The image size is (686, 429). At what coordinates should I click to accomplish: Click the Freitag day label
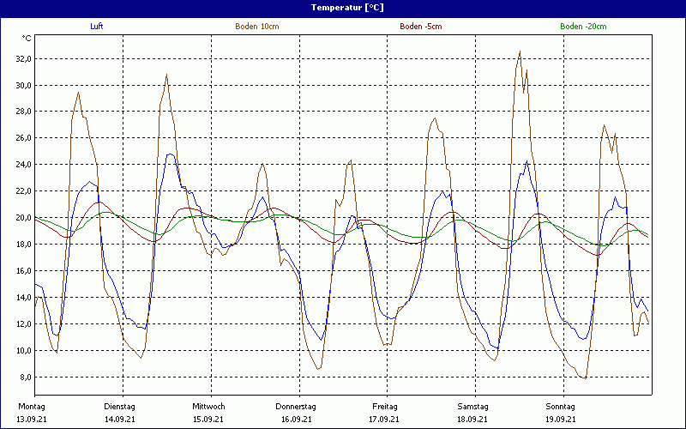384,407
